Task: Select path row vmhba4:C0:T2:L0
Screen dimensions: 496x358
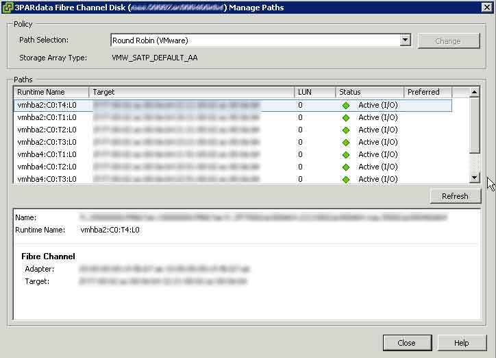Action: tap(233, 167)
